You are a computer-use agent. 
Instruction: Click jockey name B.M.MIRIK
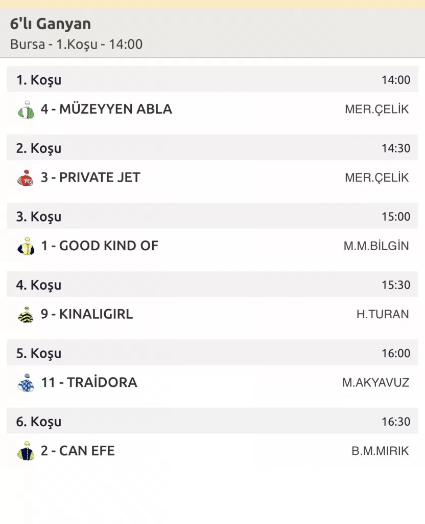(380, 451)
